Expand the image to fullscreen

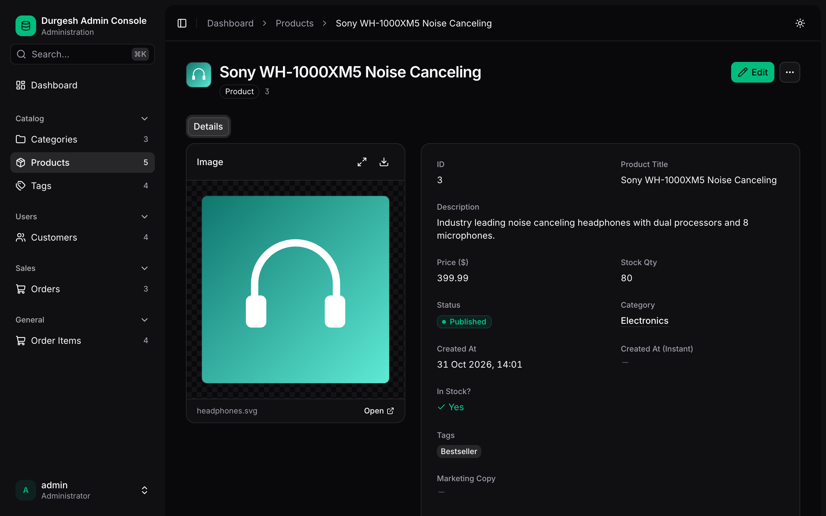pyautogui.click(x=362, y=162)
